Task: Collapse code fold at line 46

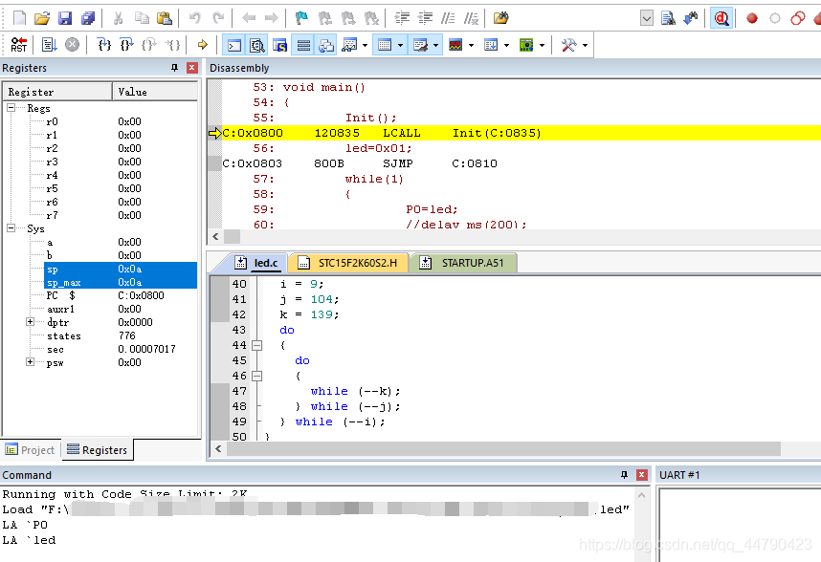Action: (256, 376)
